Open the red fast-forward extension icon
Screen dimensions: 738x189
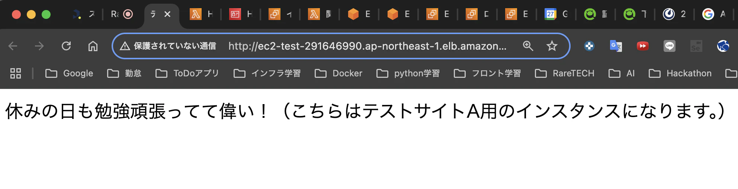(x=643, y=46)
